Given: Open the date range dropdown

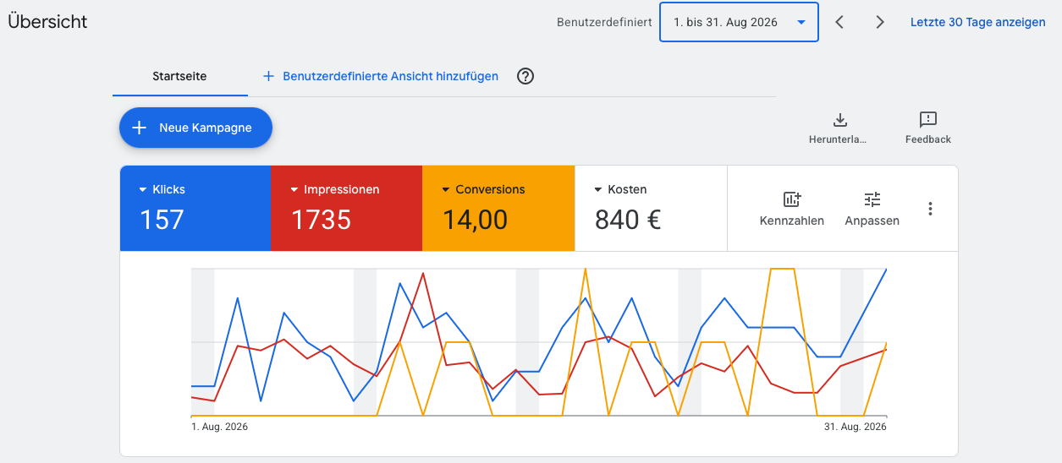Looking at the screenshot, I should (x=739, y=22).
